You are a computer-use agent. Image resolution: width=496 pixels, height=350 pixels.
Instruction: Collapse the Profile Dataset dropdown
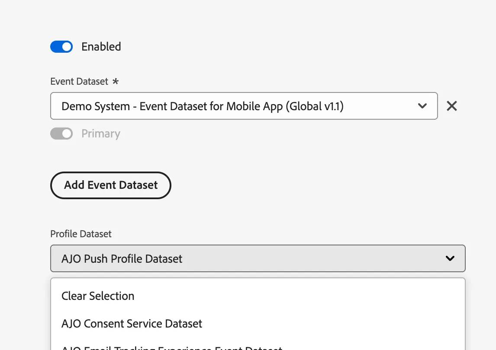pos(258,258)
